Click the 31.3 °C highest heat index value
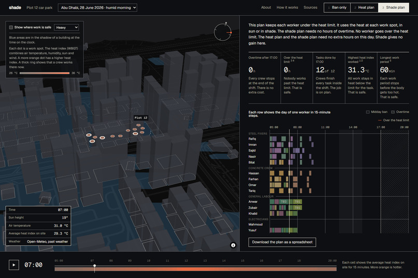The width and height of the screenshot is (418, 278). coord(358,70)
